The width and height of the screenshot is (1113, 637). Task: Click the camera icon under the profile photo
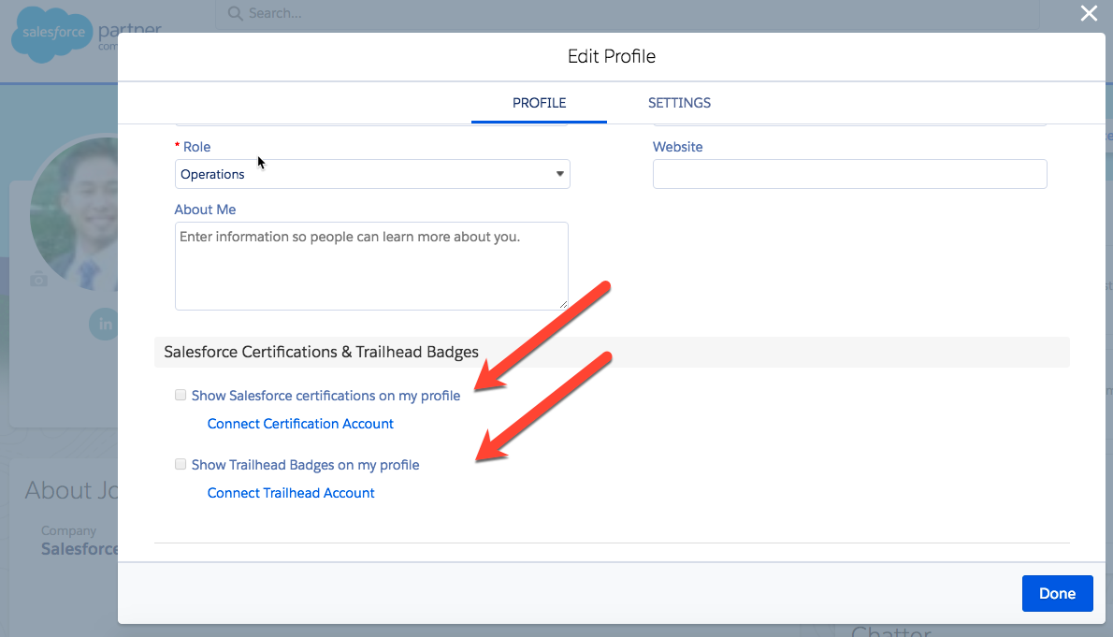tap(38, 279)
